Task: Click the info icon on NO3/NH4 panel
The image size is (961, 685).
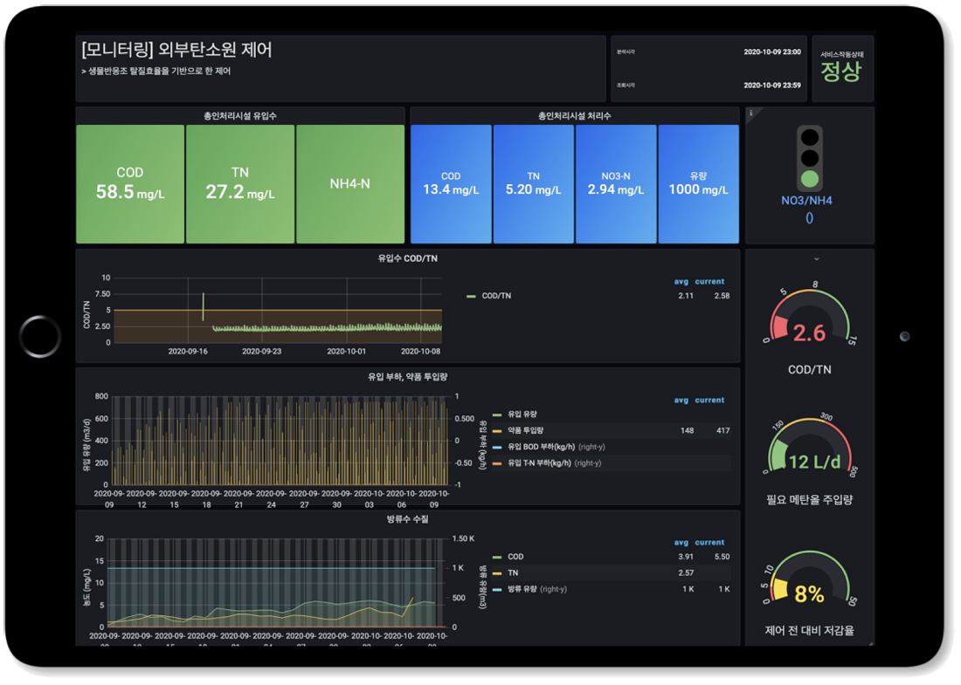Action: pos(750,112)
